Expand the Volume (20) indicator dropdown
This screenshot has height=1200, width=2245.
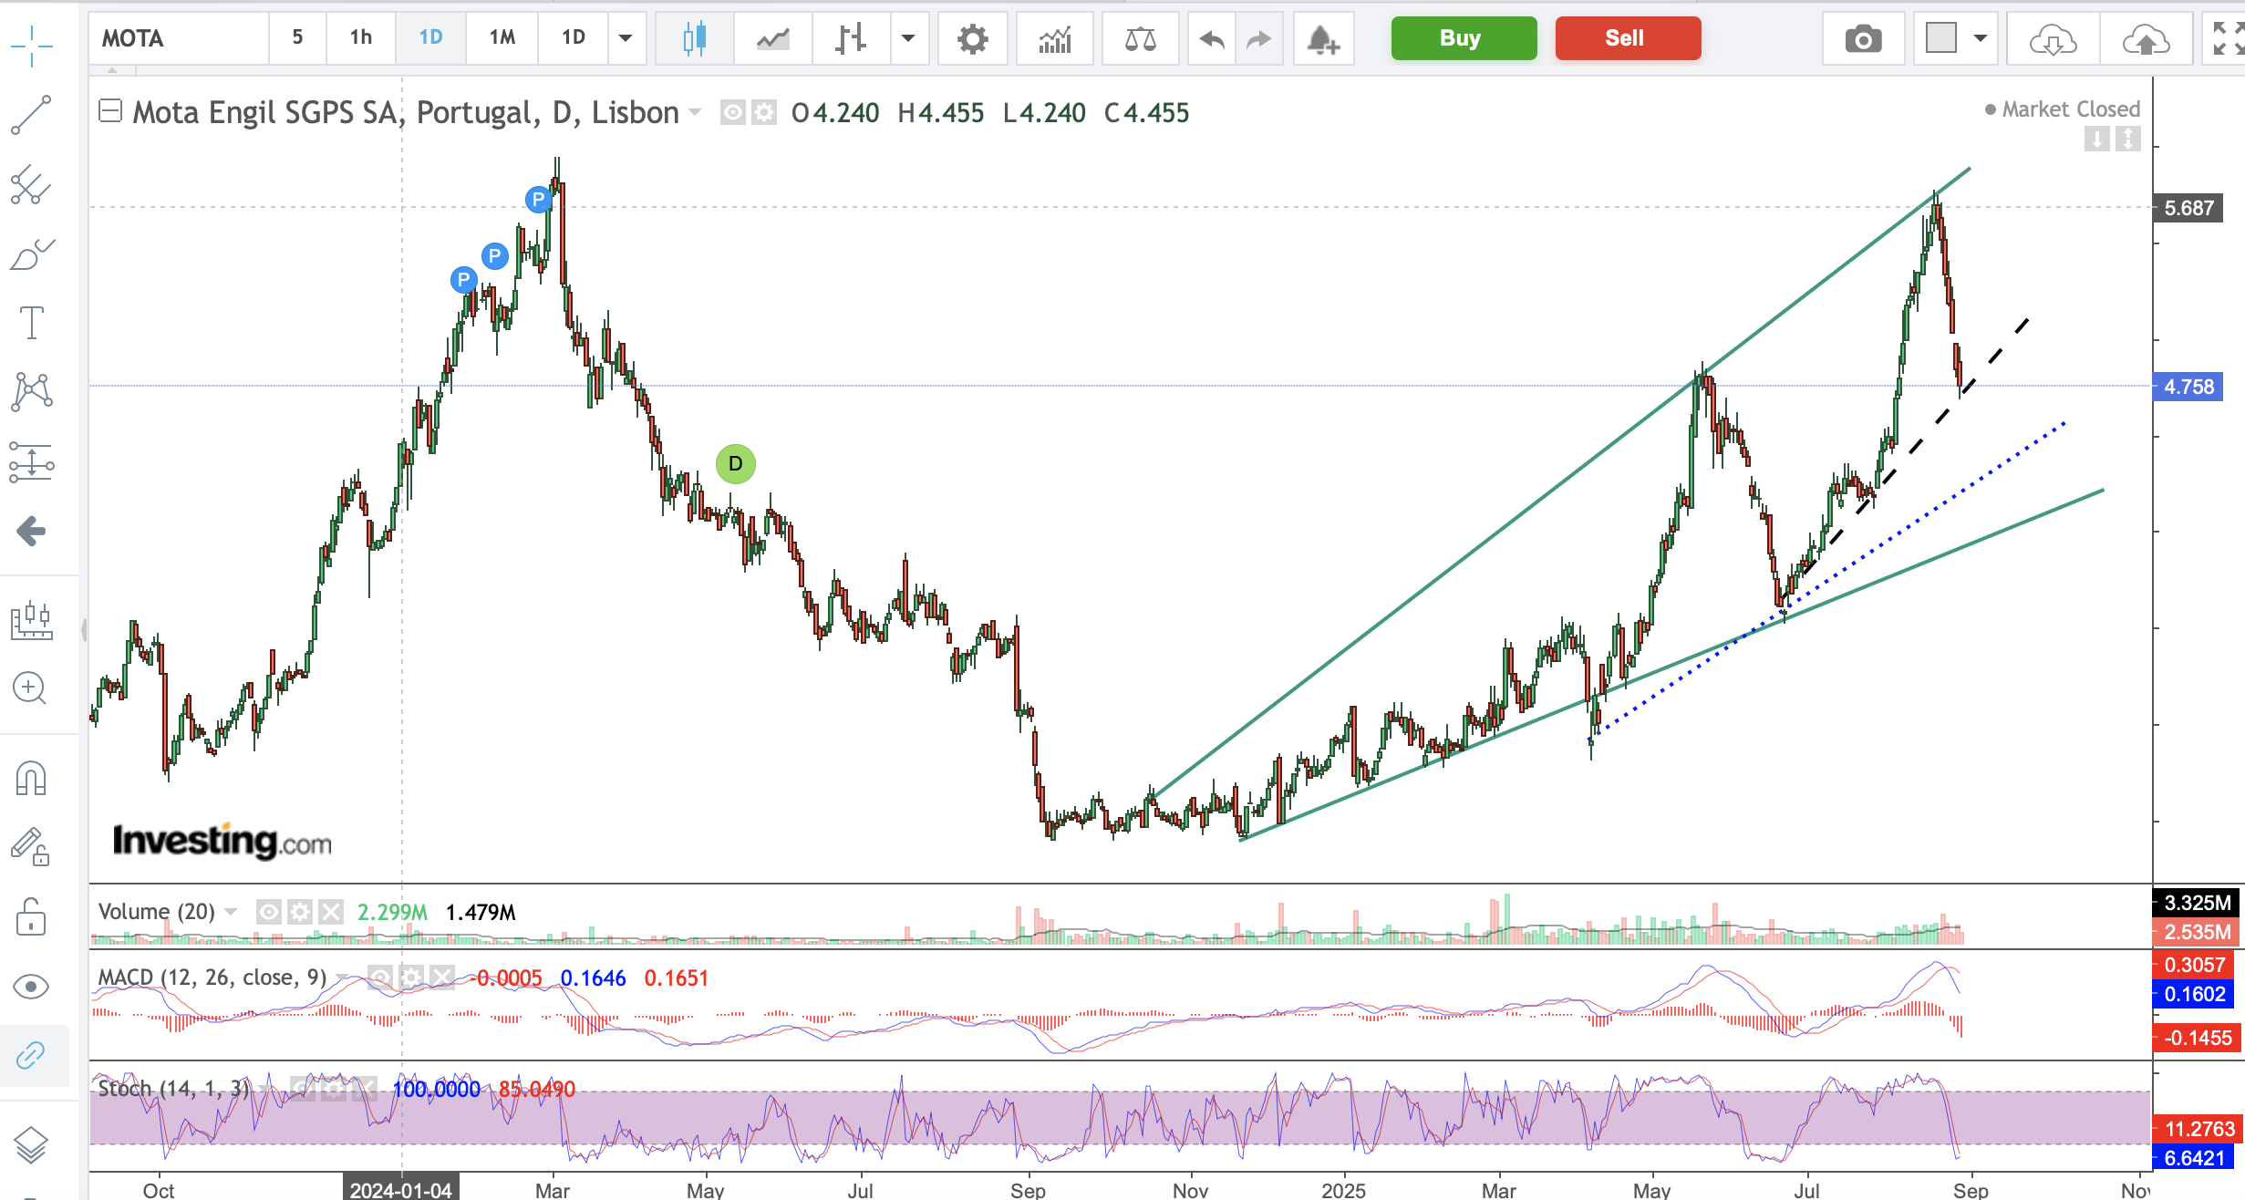click(x=231, y=912)
